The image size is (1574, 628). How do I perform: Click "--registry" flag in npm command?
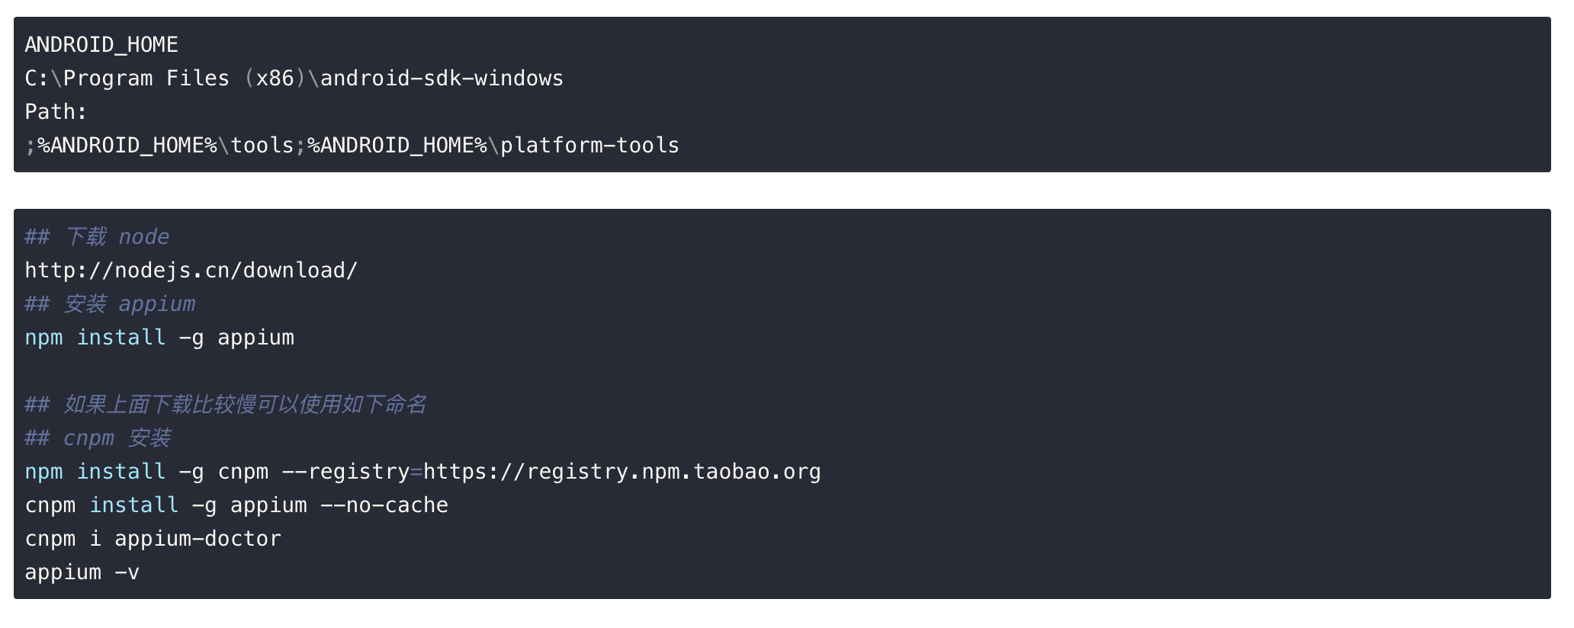coord(345,472)
